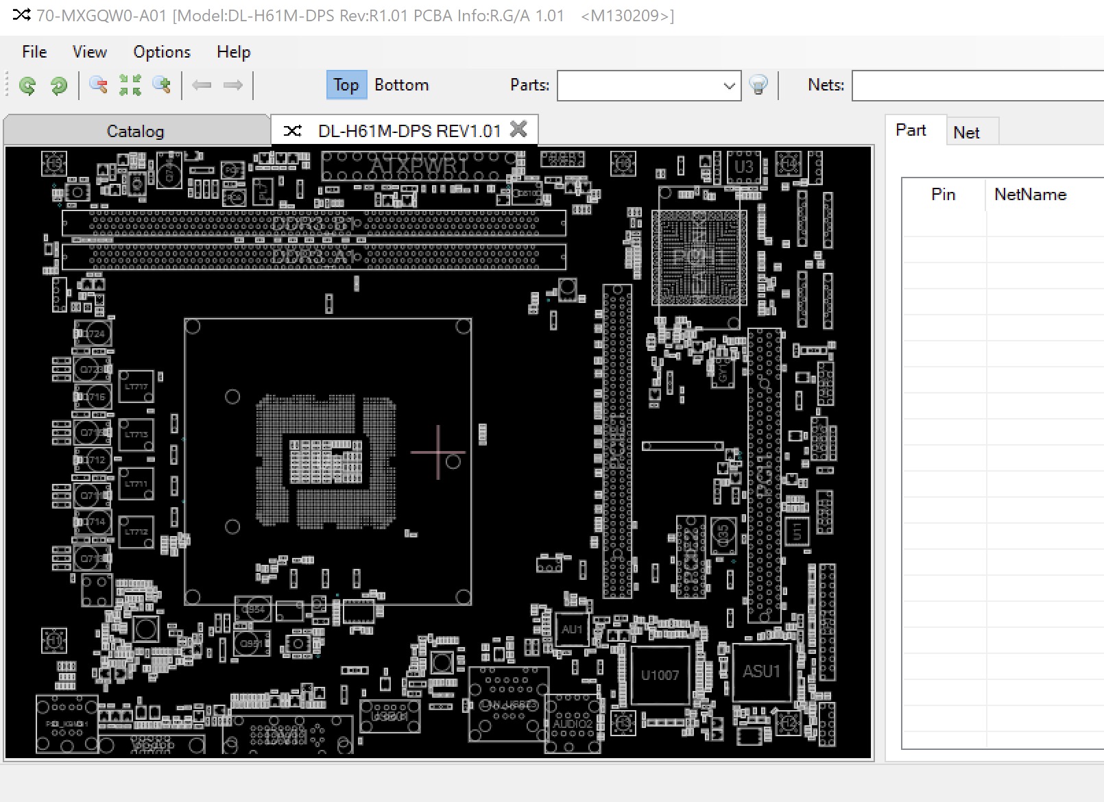Keep board view on Top
Viewport: 1104px width, 802px height.
click(x=346, y=84)
